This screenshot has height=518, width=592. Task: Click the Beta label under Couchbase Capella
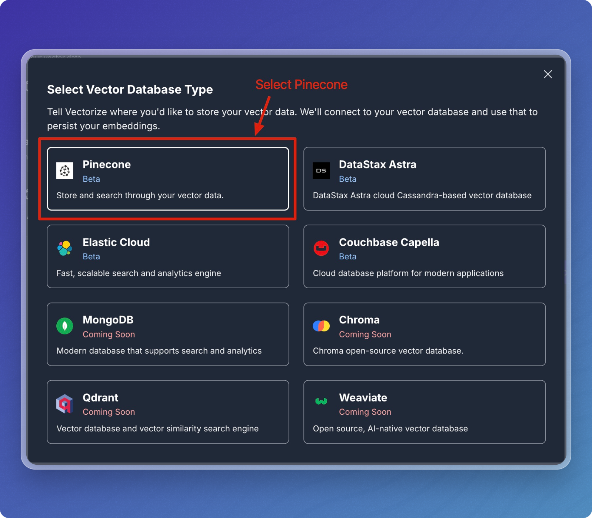(347, 256)
